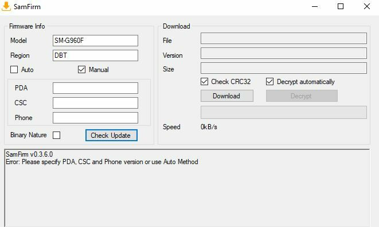This screenshot has height=227, width=379.
Task: Toggle the Binary Nature checkbox
Action: (56, 135)
